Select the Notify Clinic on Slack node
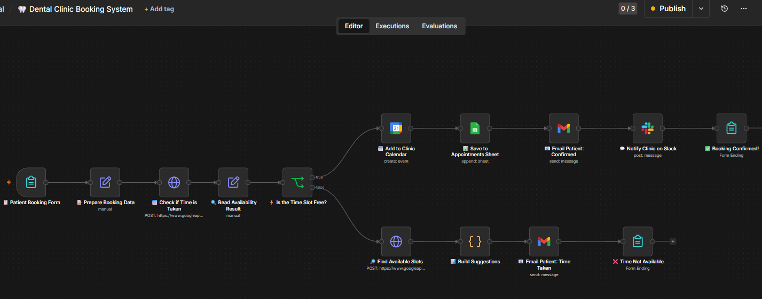Image resolution: width=762 pixels, height=299 pixels. 648,128
